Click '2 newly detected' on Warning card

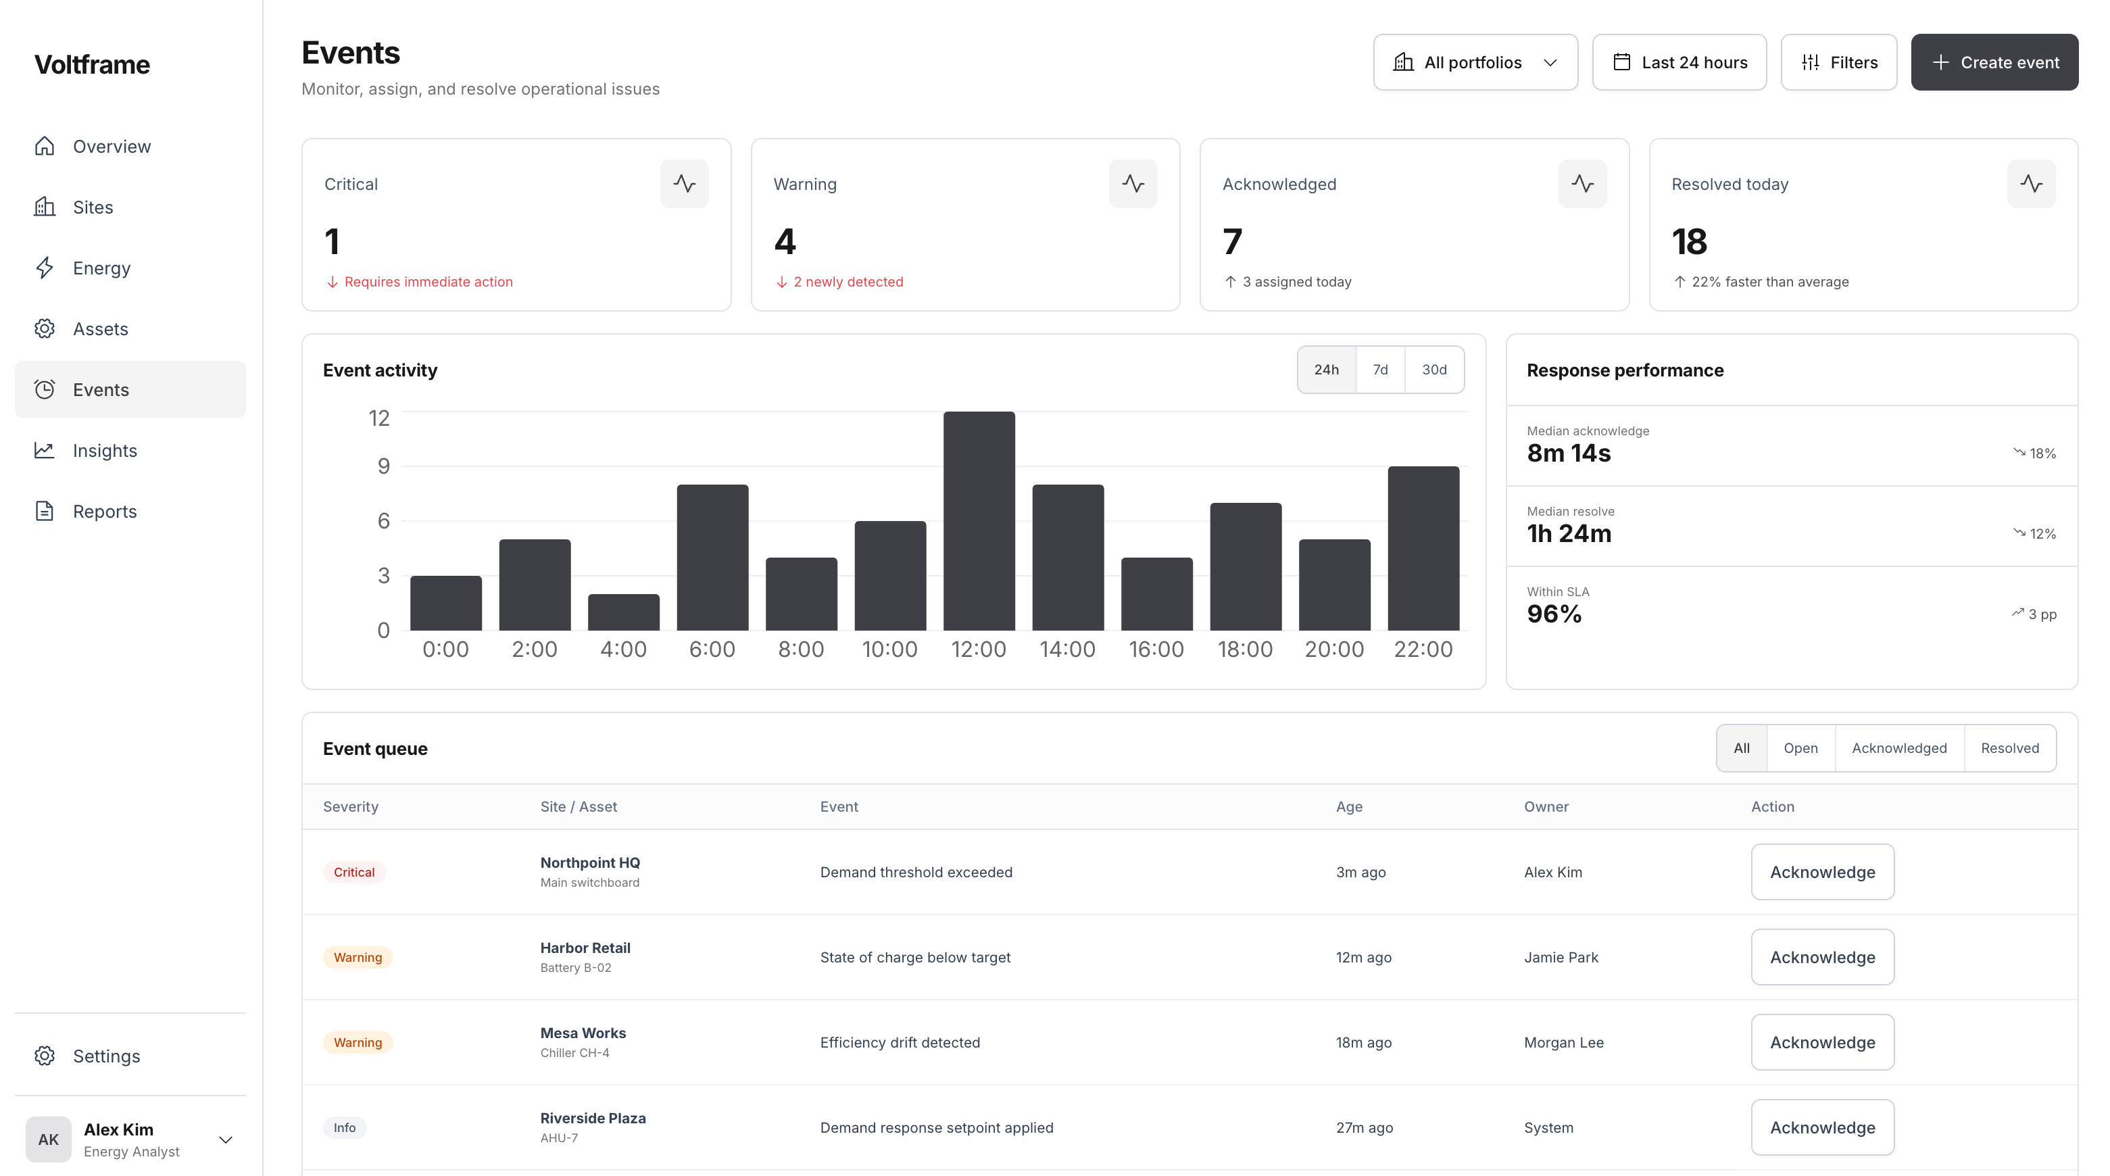click(x=848, y=282)
